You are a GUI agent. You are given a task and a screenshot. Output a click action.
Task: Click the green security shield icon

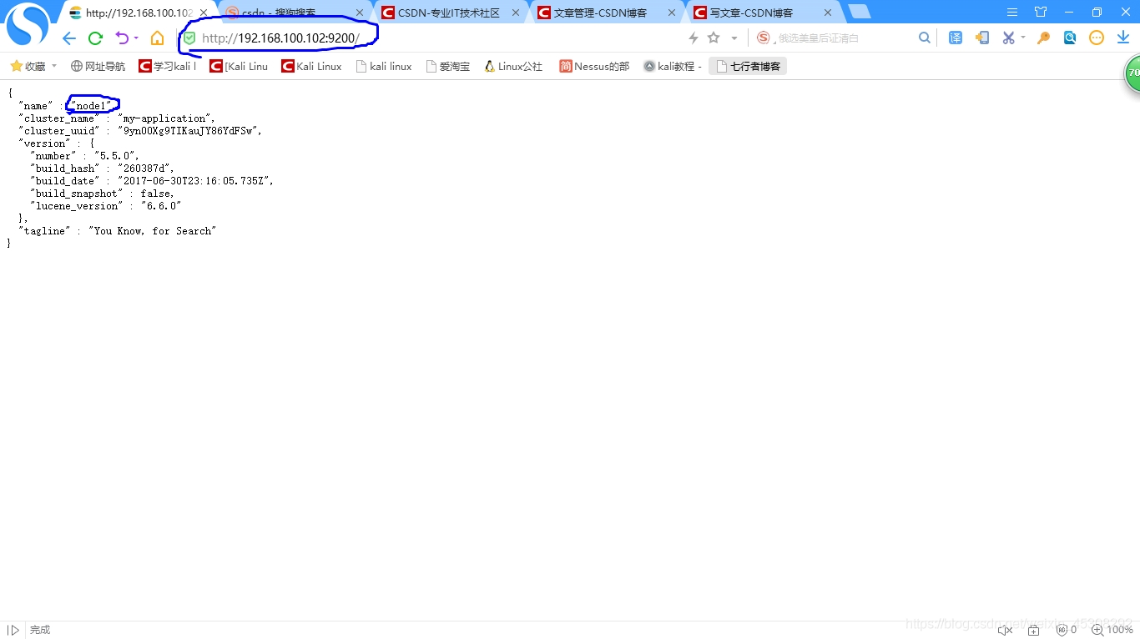tap(189, 38)
